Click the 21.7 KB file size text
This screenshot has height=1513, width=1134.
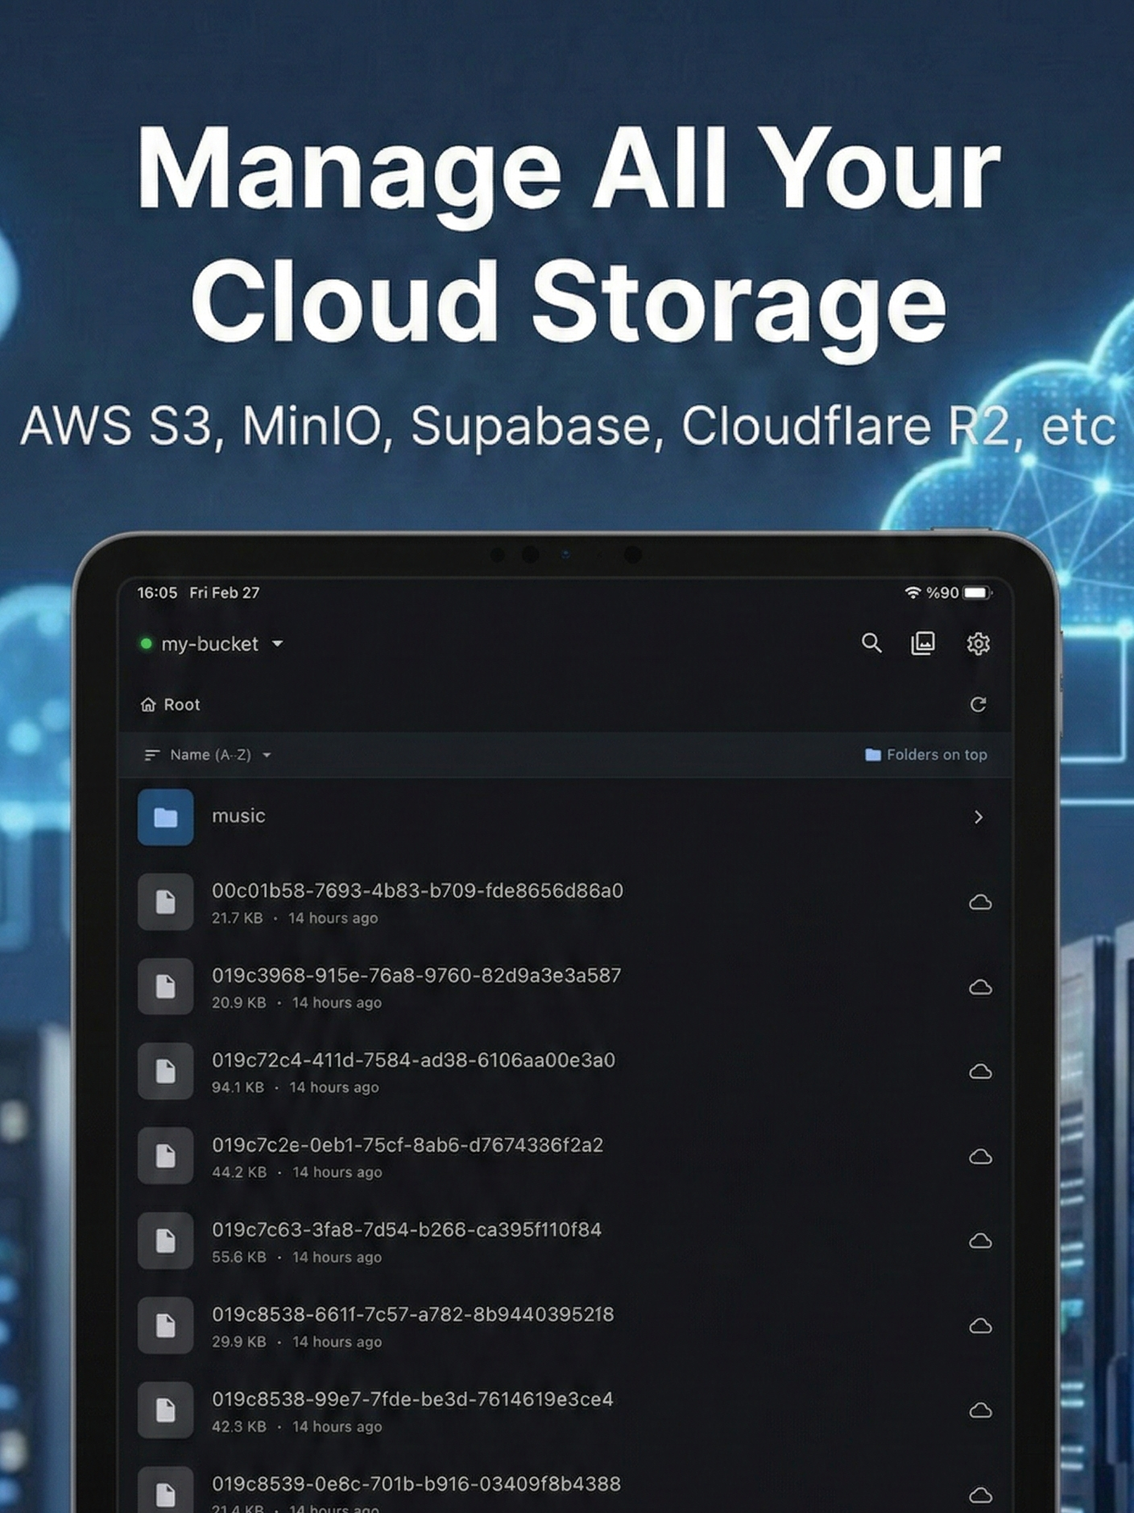pos(237,919)
